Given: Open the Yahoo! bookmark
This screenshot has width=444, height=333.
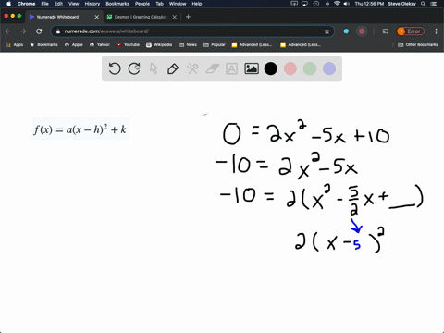Looking at the screenshot, I should point(100,44).
